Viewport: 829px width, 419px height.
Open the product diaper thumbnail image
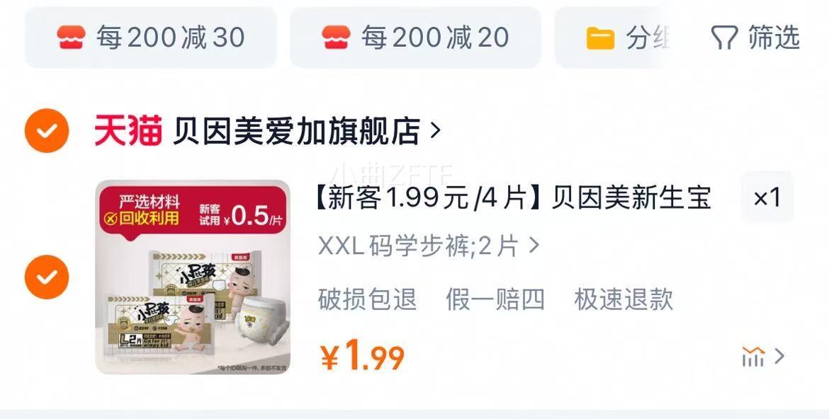(x=193, y=277)
